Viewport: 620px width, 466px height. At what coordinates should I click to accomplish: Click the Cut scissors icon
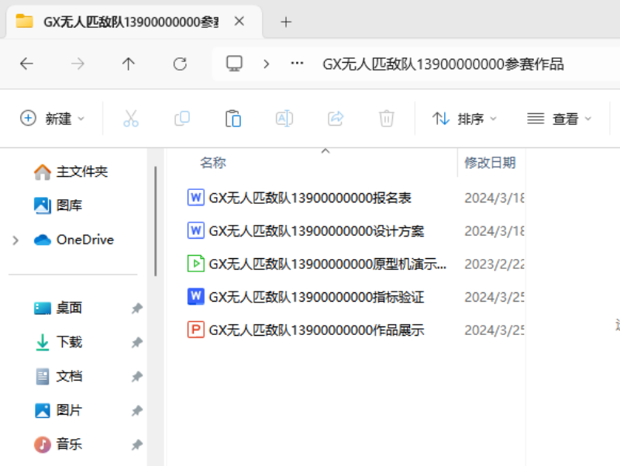coord(131,119)
